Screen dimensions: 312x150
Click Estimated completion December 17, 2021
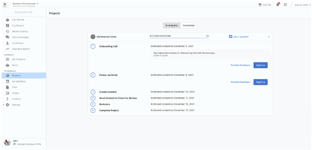coord(173,110)
